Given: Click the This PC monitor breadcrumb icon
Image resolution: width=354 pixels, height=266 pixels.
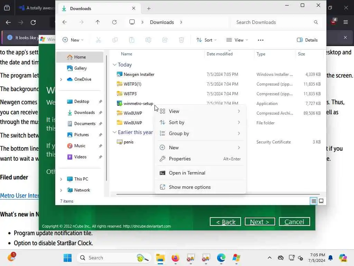Looking at the screenshot, I should (x=132, y=22).
